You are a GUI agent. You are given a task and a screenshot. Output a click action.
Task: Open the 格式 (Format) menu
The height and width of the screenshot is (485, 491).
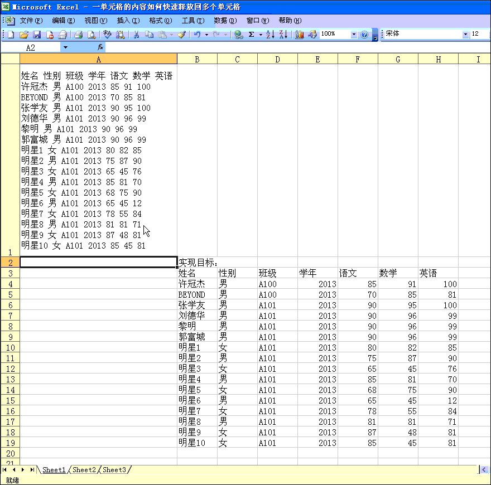tap(160, 21)
